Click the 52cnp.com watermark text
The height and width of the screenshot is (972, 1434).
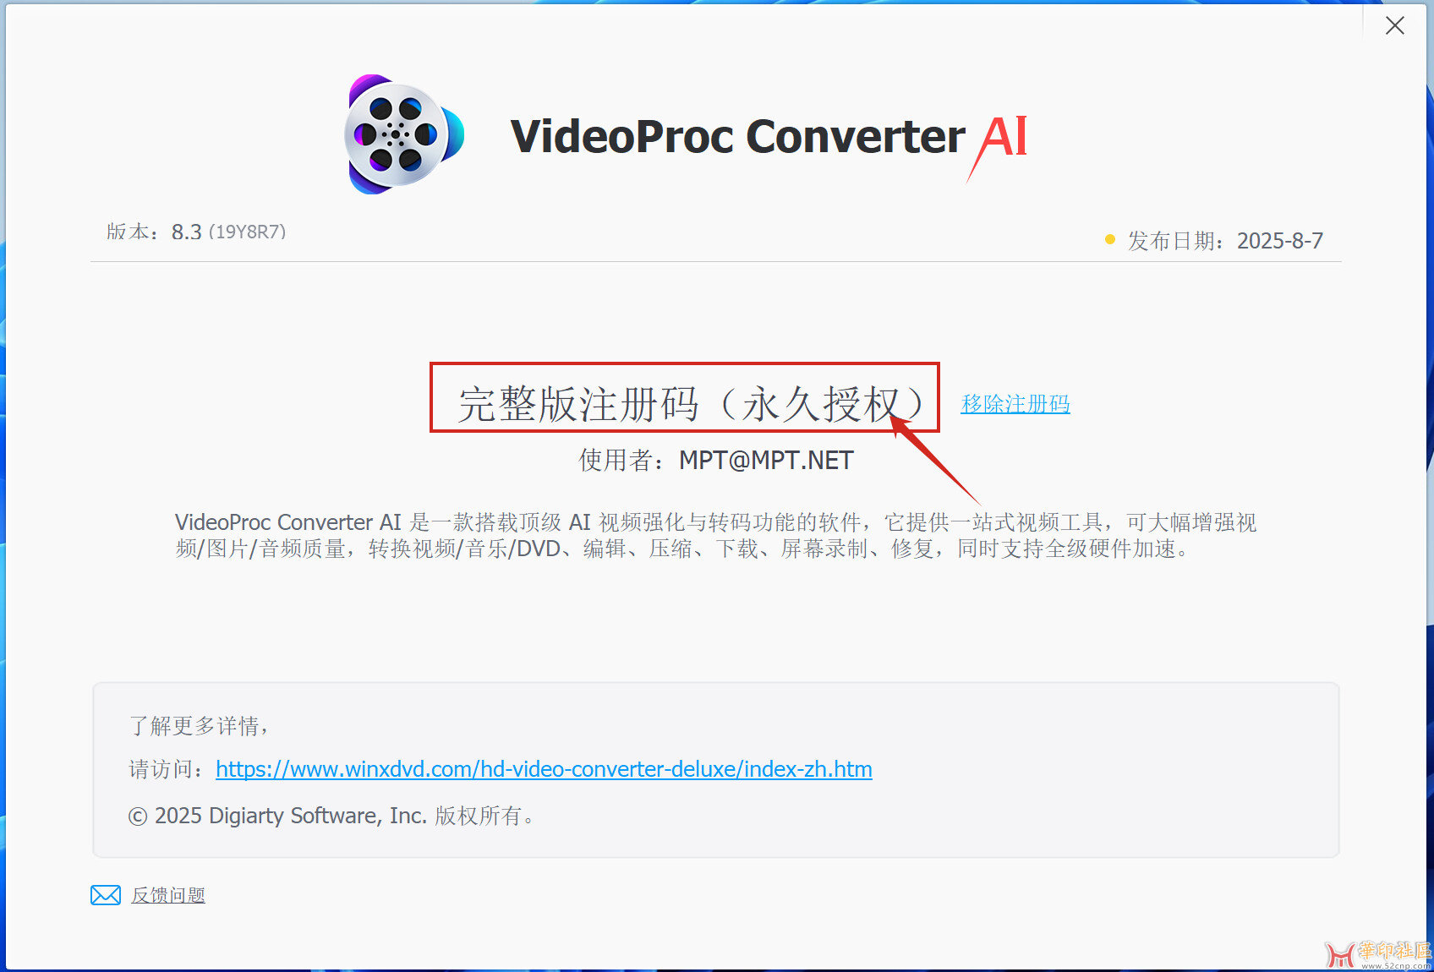pos(1396,965)
